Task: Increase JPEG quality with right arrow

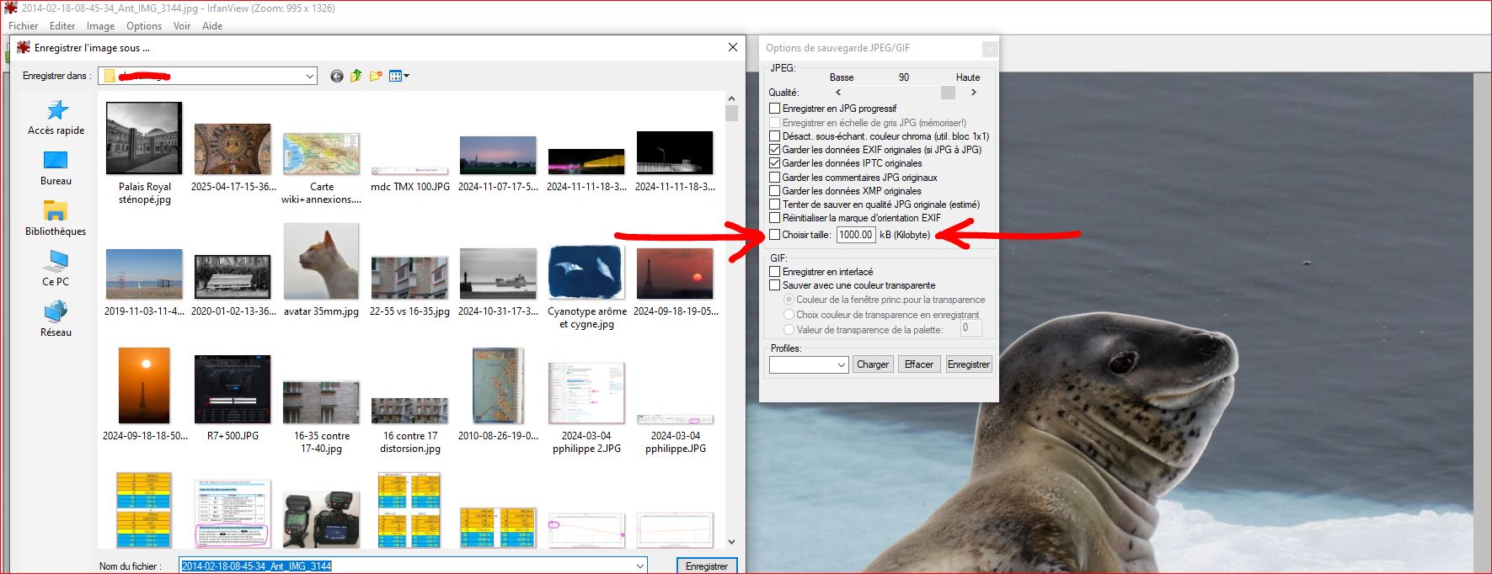Action: tap(974, 93)
